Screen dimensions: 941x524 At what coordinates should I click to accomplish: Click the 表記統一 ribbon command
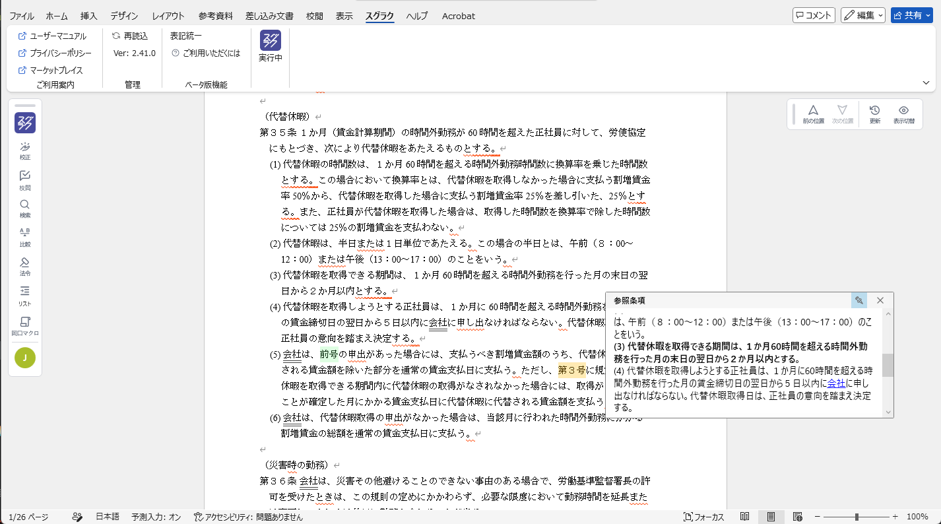click(186, 36)
